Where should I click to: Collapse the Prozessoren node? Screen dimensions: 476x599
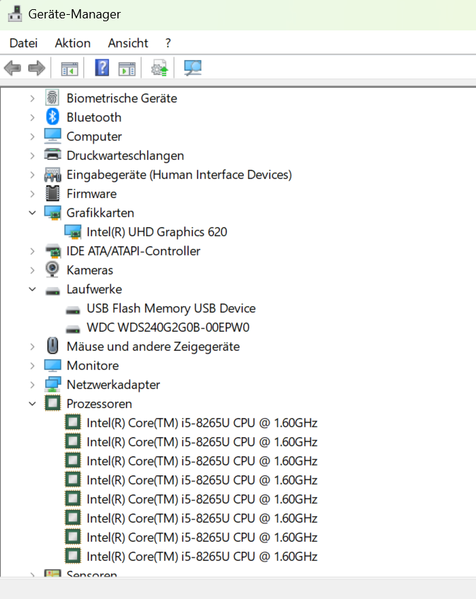tap(33, 403)
